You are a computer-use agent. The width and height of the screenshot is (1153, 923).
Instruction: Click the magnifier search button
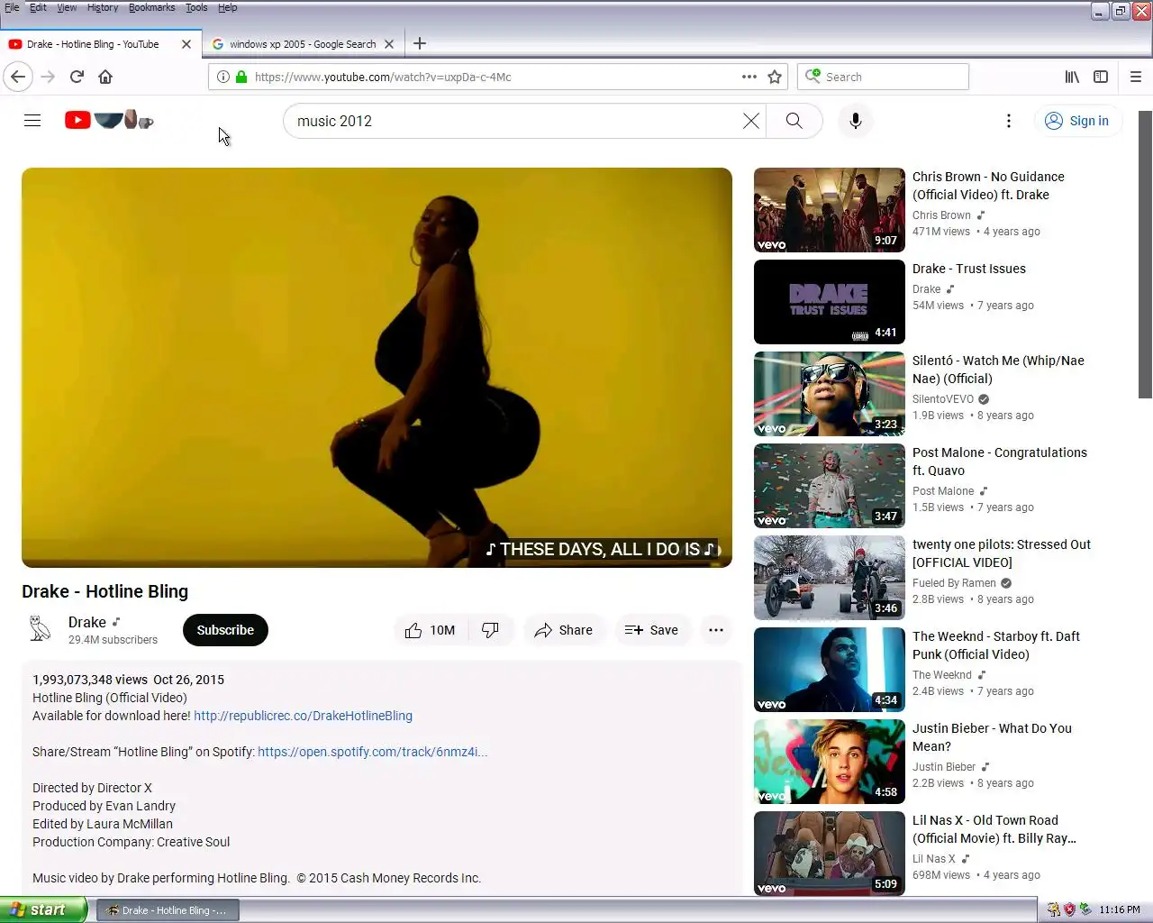click(794, 121)
